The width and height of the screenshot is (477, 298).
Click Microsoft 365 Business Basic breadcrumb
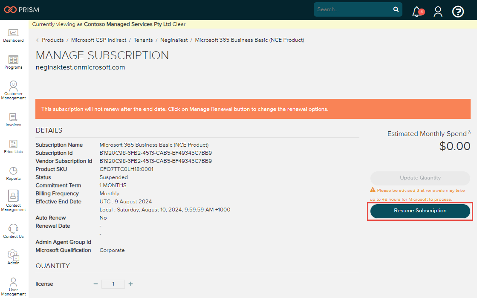coord(249,40)
